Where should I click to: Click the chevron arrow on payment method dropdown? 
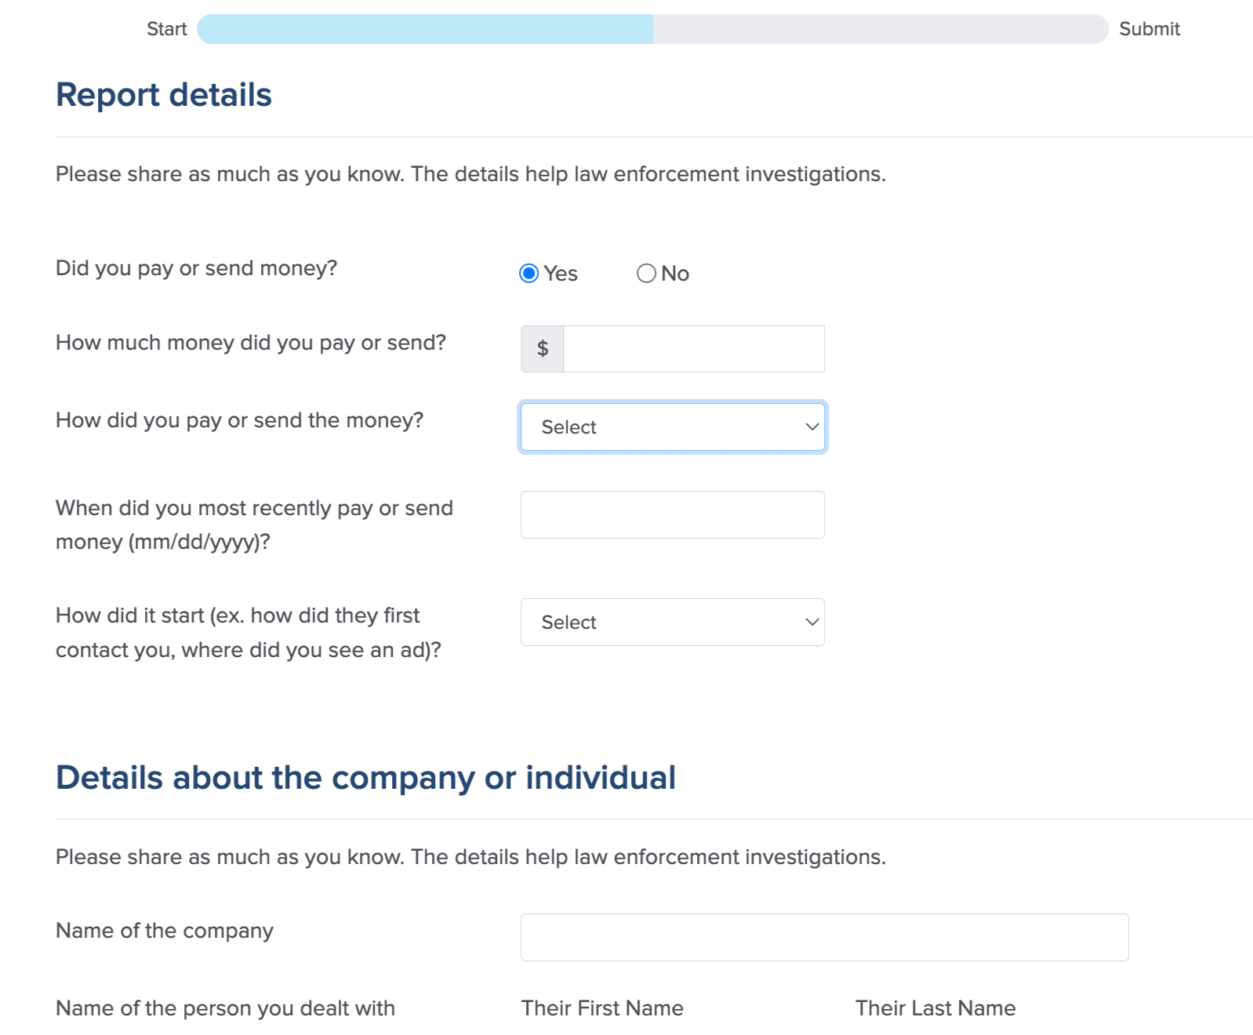click(812, 427)
